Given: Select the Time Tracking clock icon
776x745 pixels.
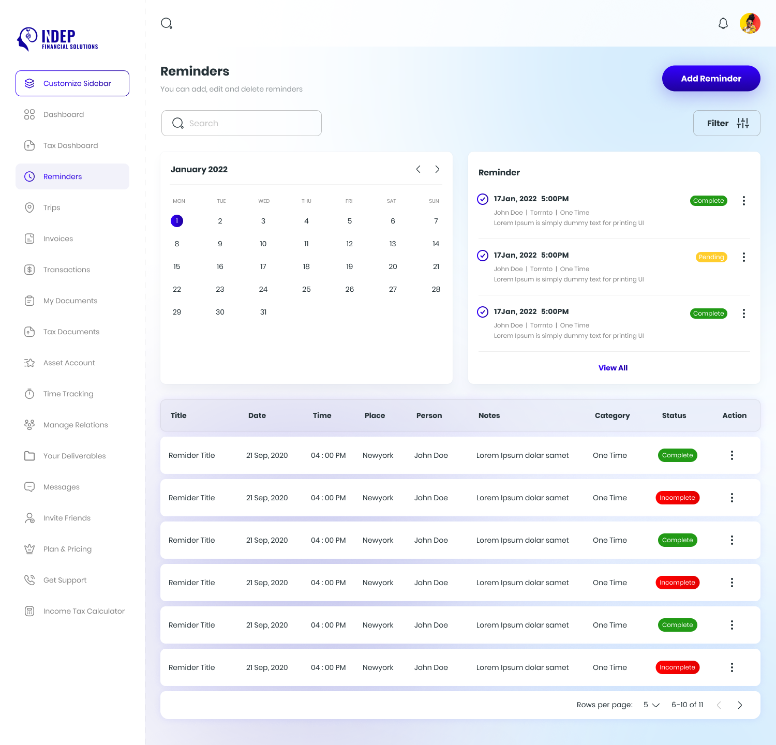Looking at the screenshot, I should 29,394.
